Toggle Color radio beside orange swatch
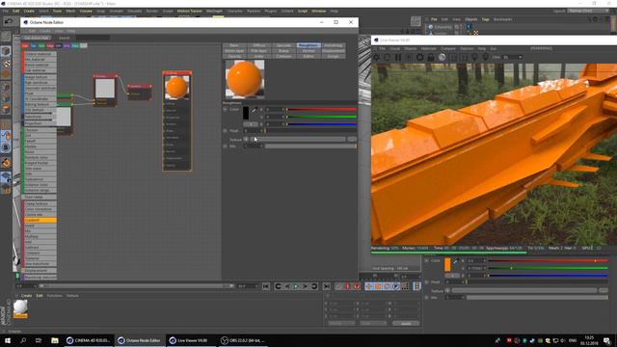The width and height of the screenshot is (617, 347). pyautogui.click(x=426, y=260)
